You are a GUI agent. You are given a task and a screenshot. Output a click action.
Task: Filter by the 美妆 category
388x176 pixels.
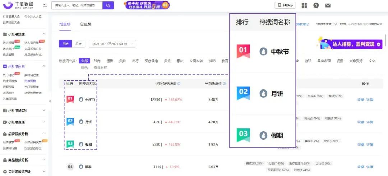pyautogui.click(x=123, y=61)
